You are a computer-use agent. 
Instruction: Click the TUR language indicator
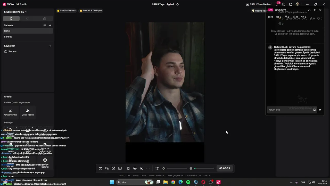[x=303, y=182]
